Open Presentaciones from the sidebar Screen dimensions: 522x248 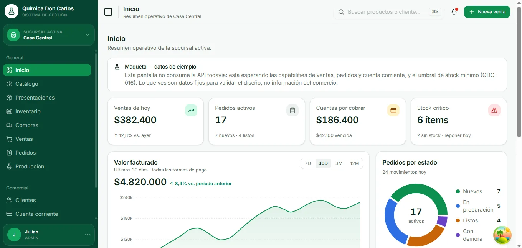click(x=47, y=98)
